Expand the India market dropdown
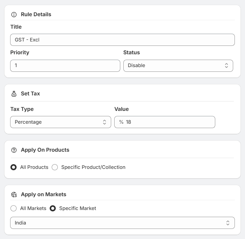The height and width of the screenshot is (239, 245). 122,223
